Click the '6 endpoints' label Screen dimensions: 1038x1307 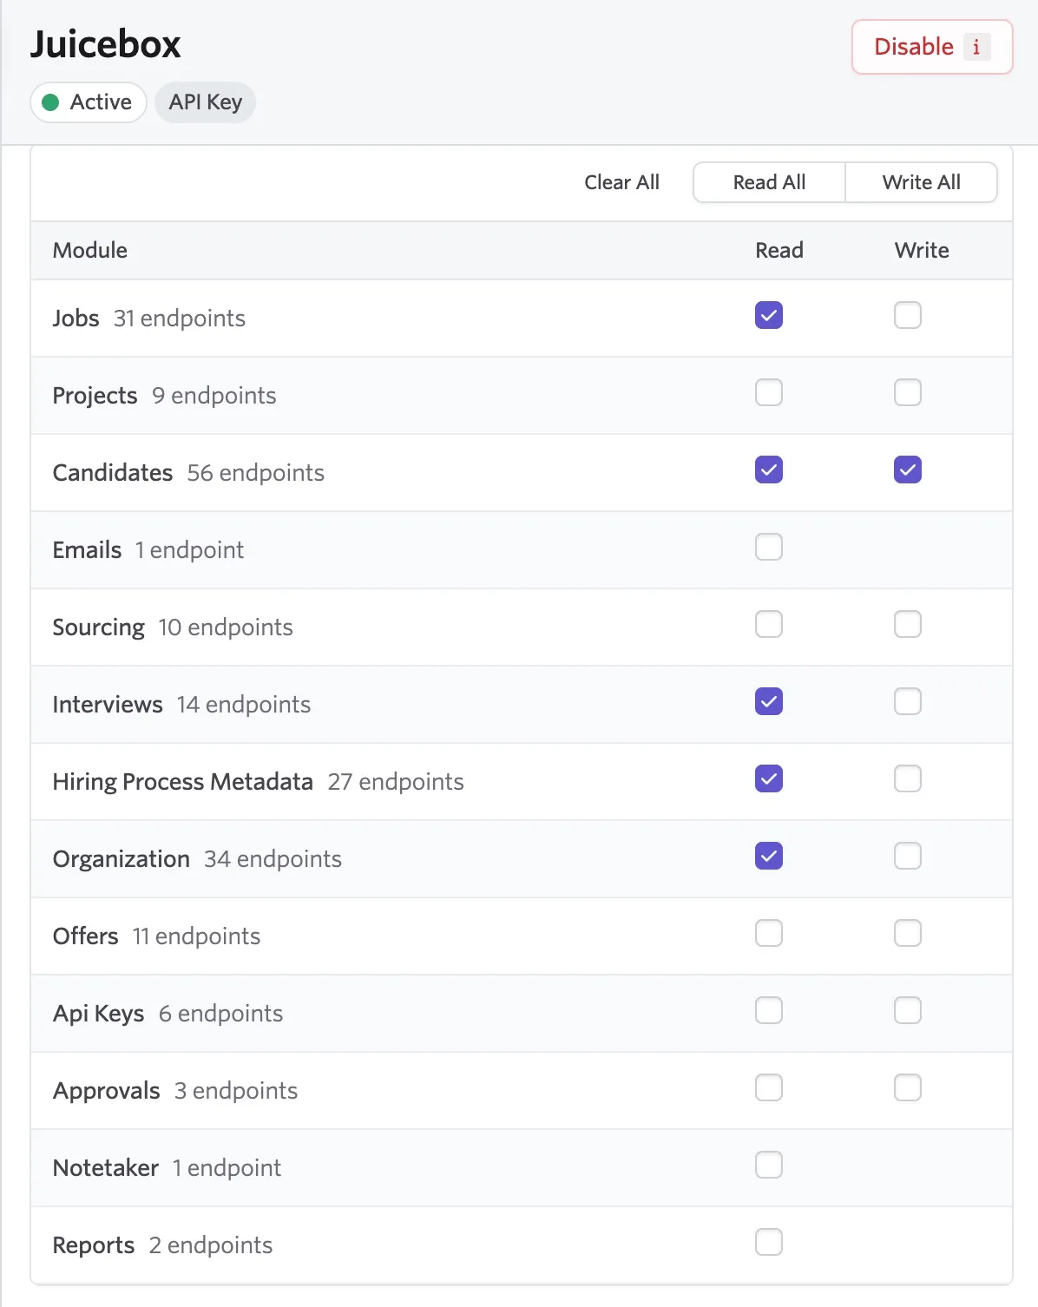[x=221, y=1014]
